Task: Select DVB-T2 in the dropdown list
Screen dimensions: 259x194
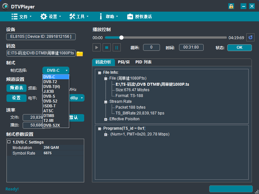Action: (56, 82)
